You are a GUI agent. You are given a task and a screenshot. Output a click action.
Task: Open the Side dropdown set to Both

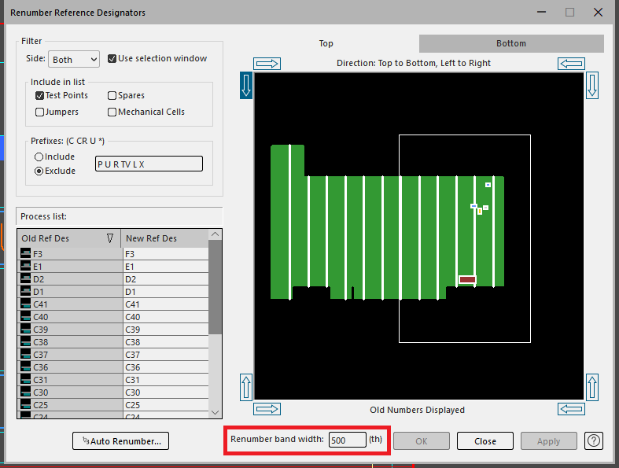[x=74, y=60]
